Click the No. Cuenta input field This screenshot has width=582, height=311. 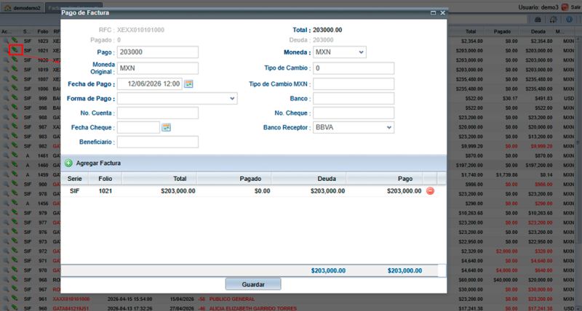[158, 113]
